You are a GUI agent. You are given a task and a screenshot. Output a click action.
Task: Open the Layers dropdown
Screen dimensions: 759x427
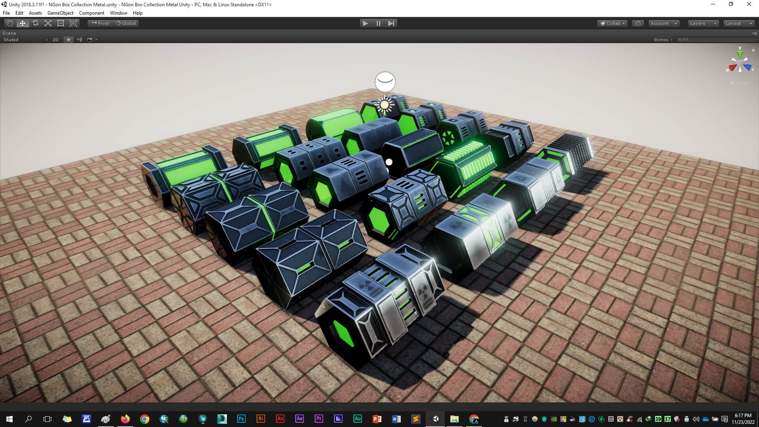click(x=703, y=23)
